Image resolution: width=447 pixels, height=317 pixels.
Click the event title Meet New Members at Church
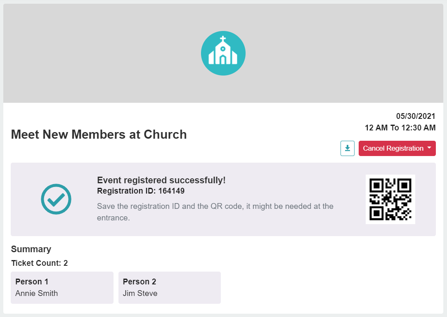99,134
